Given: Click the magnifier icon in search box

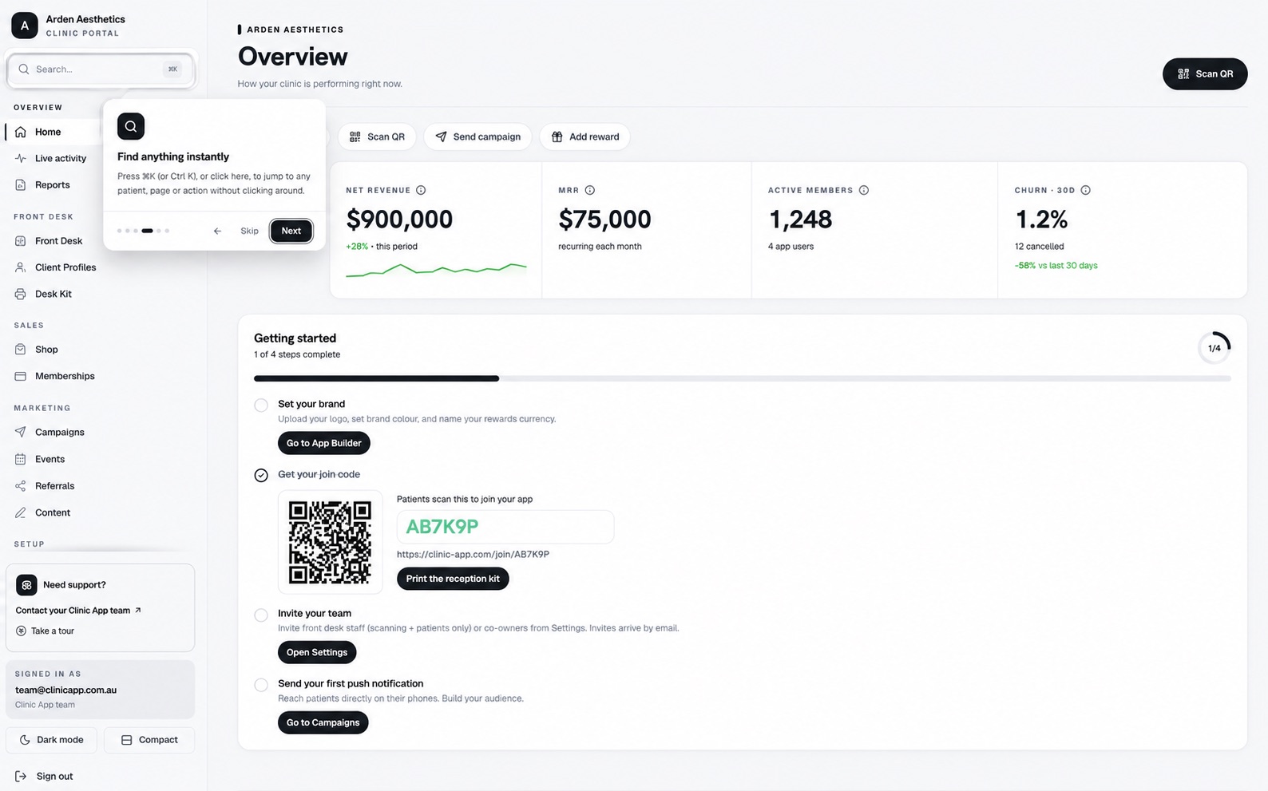Looking at the screenshot, I should [24, 69].
